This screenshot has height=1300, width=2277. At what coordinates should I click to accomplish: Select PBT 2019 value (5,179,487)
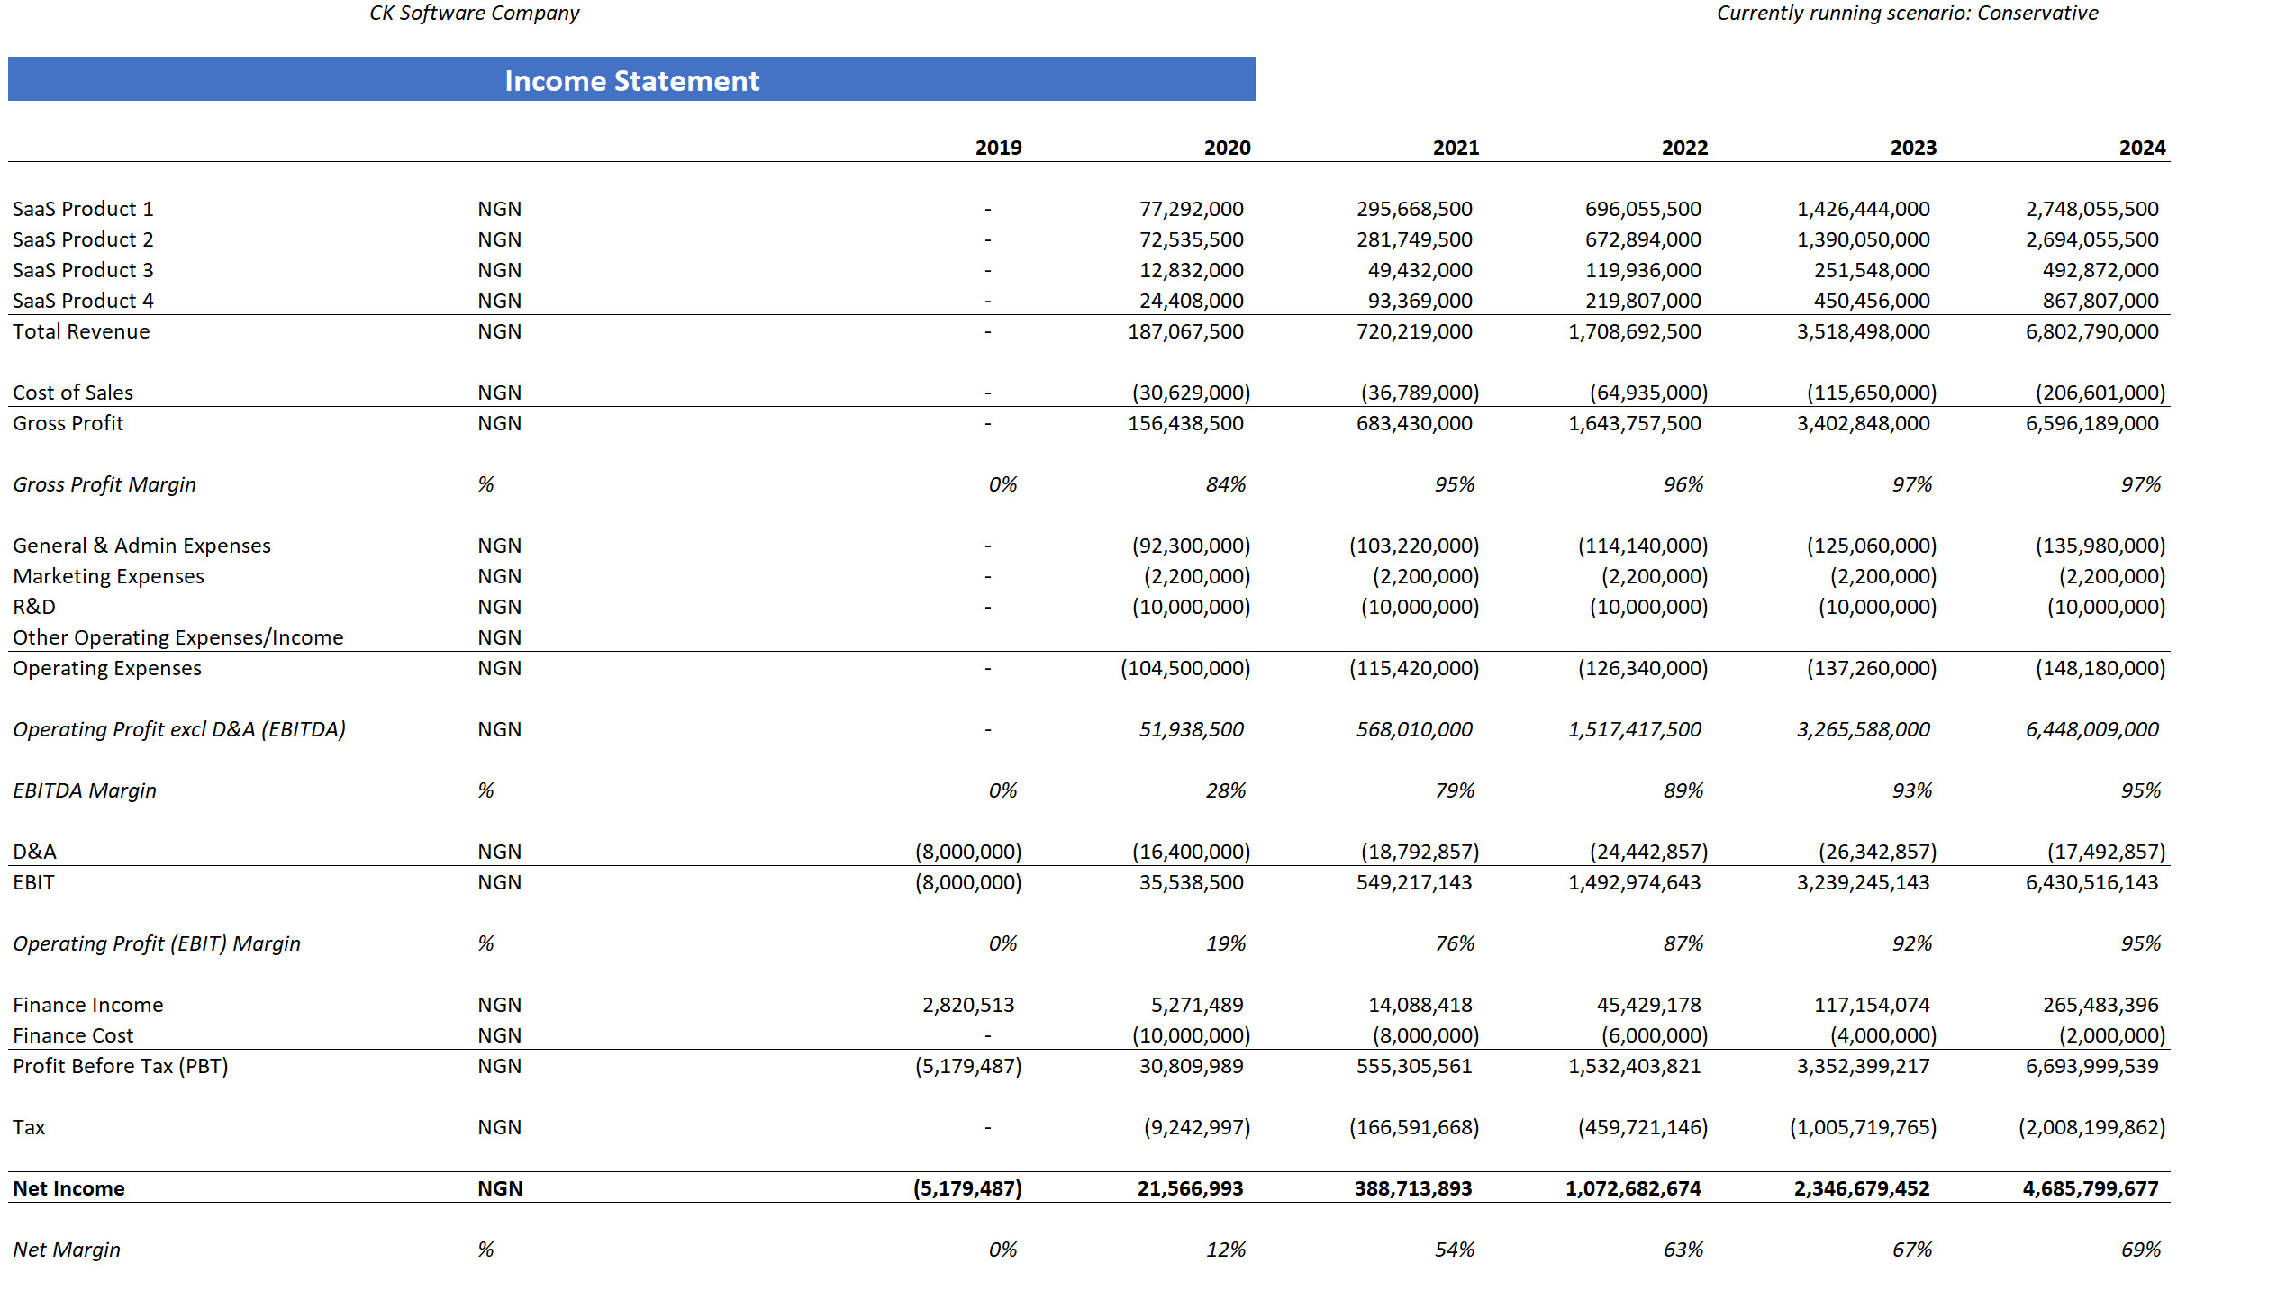(x=968, y=1066)
